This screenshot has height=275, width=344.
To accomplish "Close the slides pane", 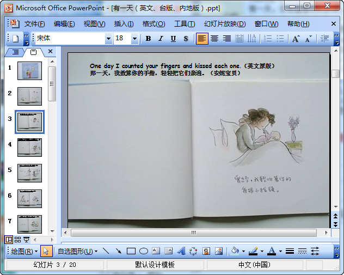I will [50, 51].
